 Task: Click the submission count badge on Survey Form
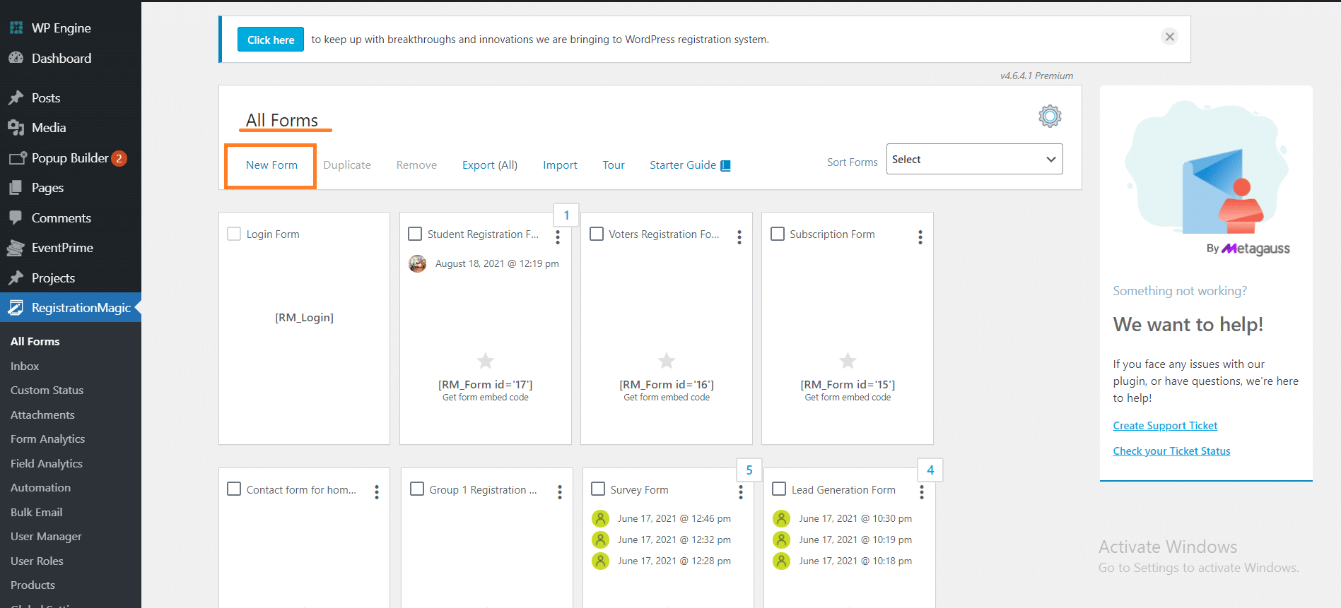tap(749, 470)
